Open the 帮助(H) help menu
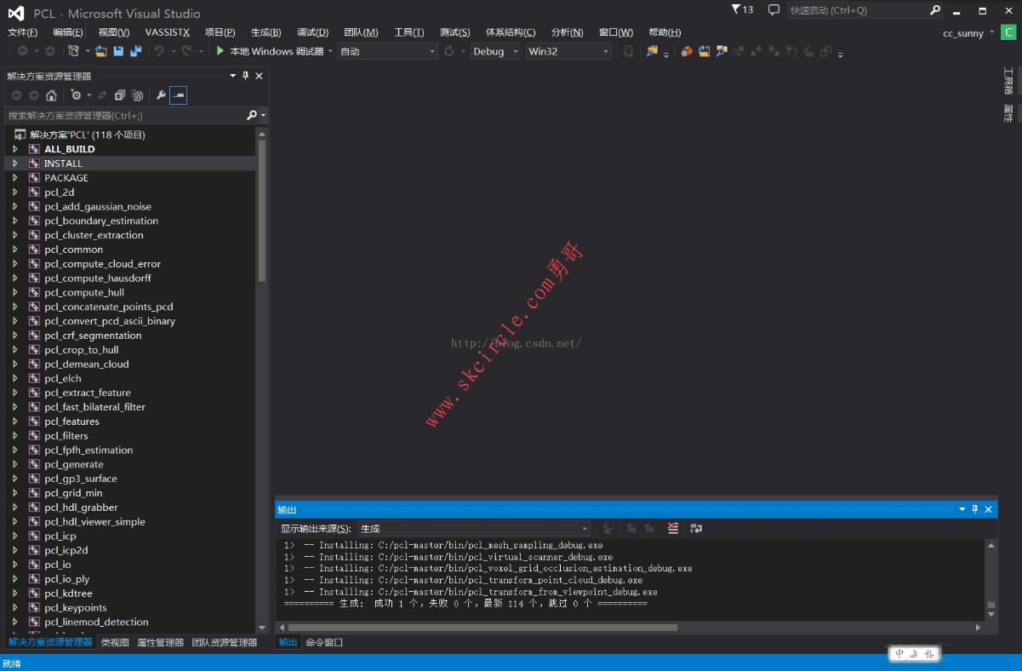Image resolution: width=1022 pixels, height=671 pixels. [x=665, y=32]
